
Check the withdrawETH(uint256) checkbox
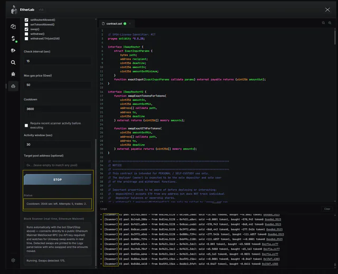26,39
